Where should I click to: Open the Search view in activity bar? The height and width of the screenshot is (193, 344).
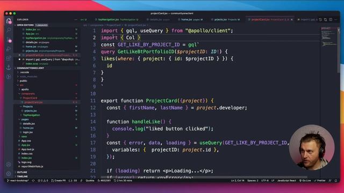[9, 30]
